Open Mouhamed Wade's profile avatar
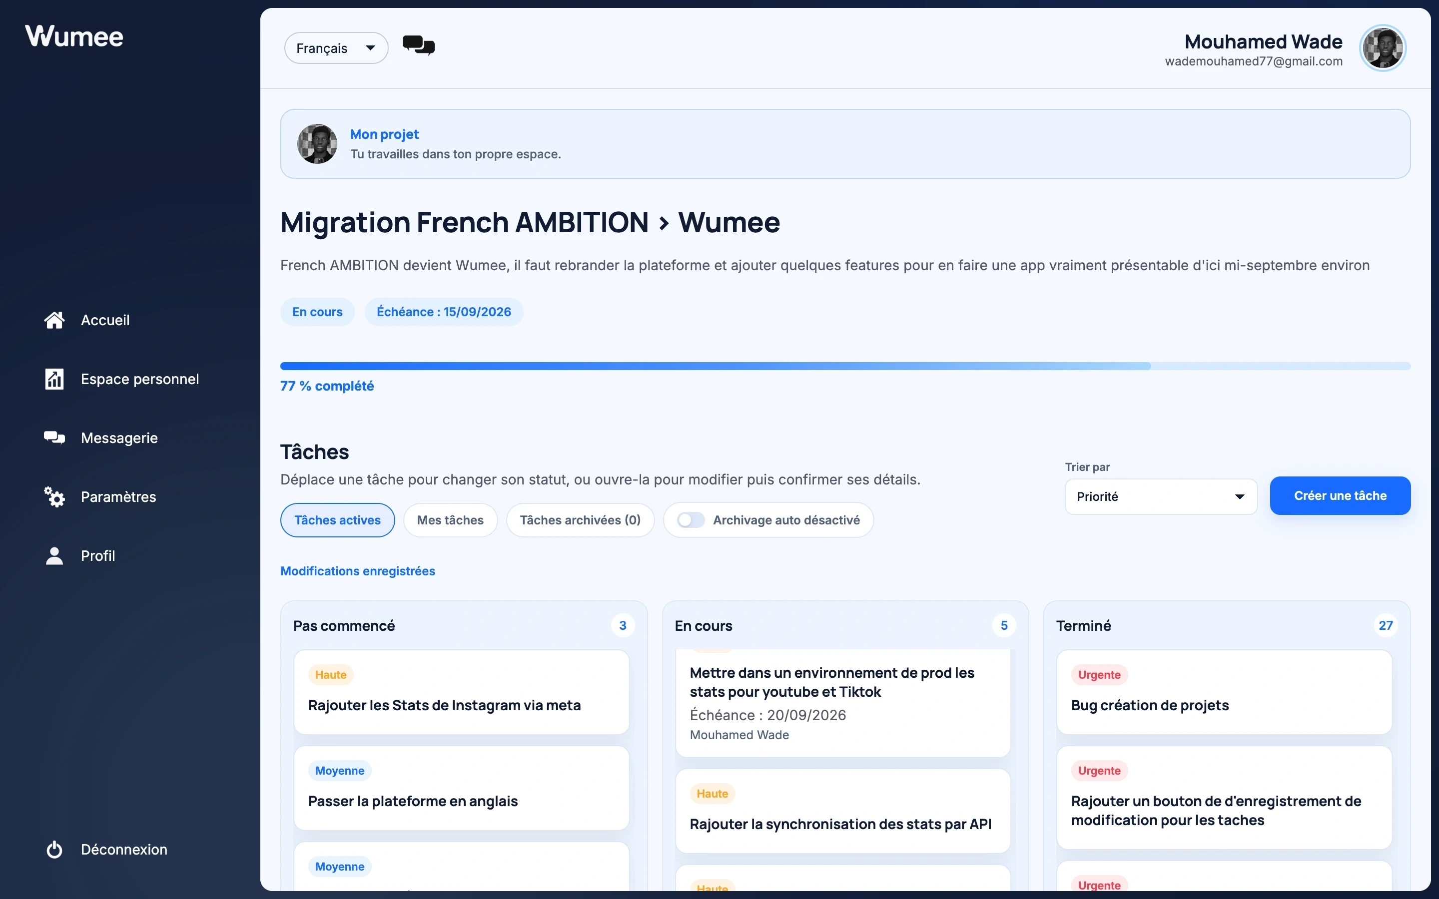 (1383, 47)
